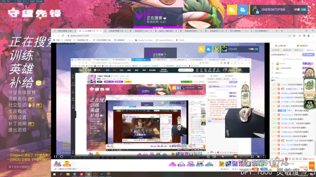Viewport: 316px width, 177px height.
Task: Click the blue icon beside Overwatch profile
Action: click(243, 9)
